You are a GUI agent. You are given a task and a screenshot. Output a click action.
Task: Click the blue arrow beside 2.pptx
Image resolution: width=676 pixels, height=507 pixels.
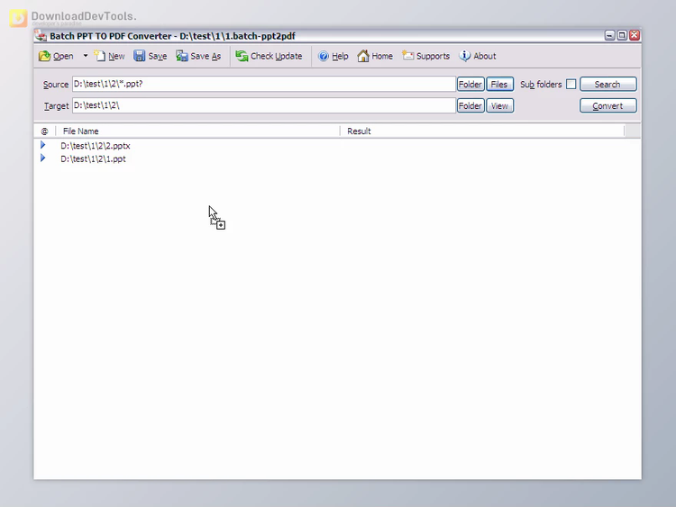(43, 145)
